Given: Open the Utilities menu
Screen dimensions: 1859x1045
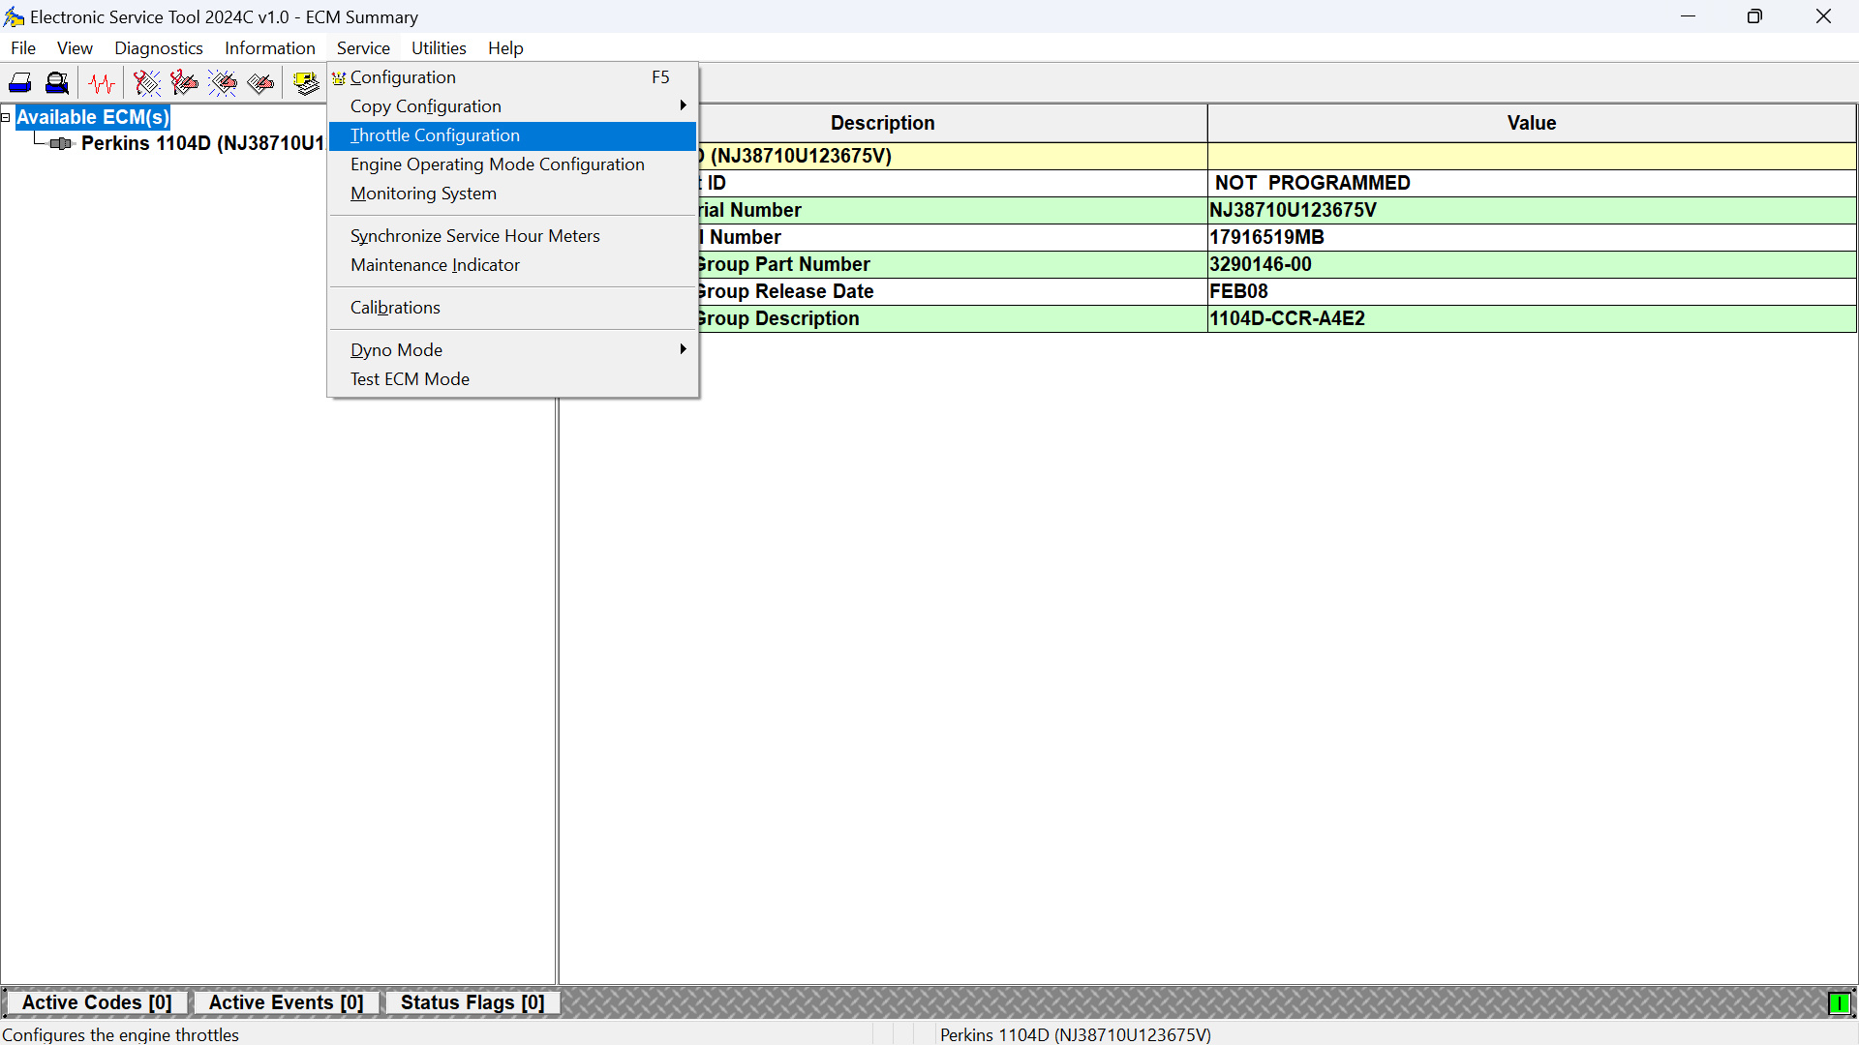Looking at the screenshot, I should [439, 48].
